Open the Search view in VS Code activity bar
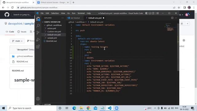 tap(38, 26)
